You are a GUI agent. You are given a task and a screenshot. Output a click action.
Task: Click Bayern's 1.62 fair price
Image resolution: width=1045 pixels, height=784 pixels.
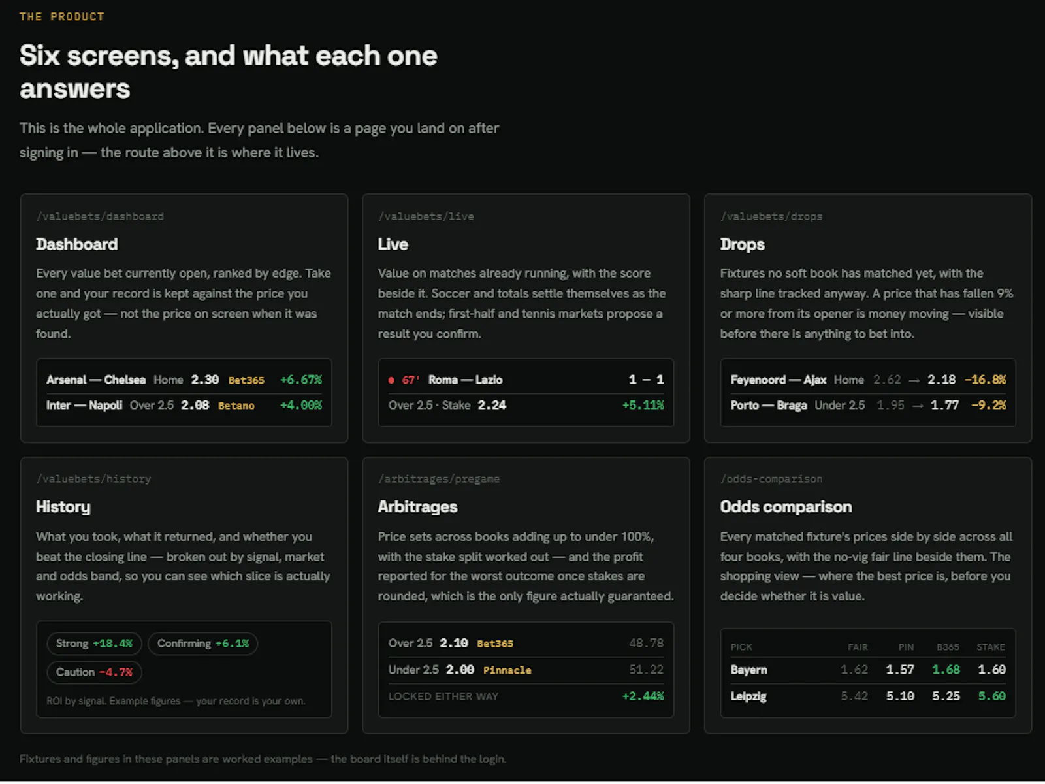pos(854,670)
